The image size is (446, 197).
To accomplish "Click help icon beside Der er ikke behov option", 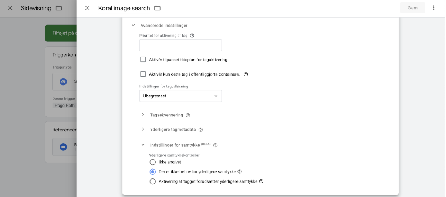I will pyautogui.click(x=240, y=172).
